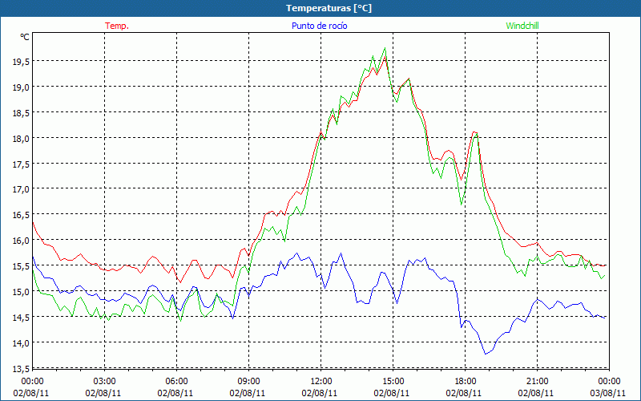Click the '15,0' y-axis value

coord(21,292)
